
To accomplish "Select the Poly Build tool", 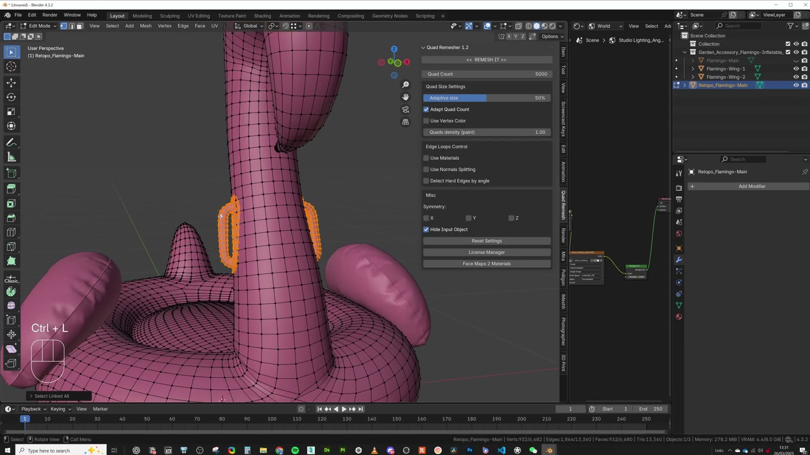I will click(11, 261).
